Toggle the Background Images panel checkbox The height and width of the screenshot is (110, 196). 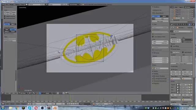pyautogui.click(x=154, y=79)
